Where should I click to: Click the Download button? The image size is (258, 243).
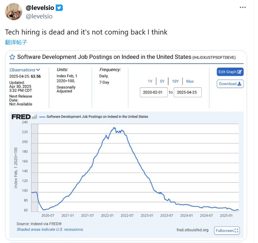pyautogui.click(x=230, y=84)
